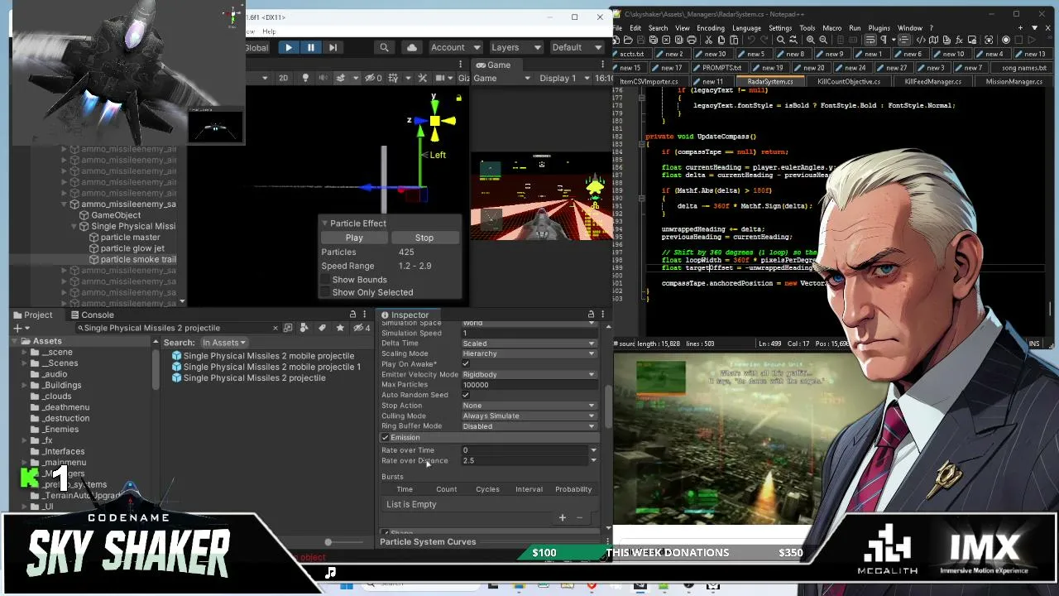
Task: Toggle scene effects icon in Scene toolbar
Action: pos(340,78)
